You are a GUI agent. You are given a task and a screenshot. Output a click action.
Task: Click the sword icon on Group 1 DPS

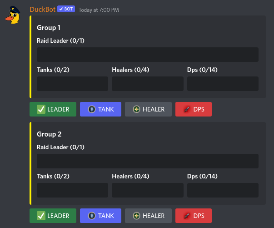click(x=186, y=109)
